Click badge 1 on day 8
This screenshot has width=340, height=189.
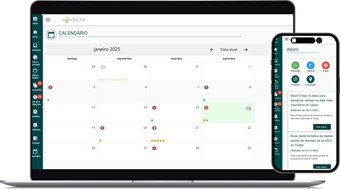click(206, 87)
